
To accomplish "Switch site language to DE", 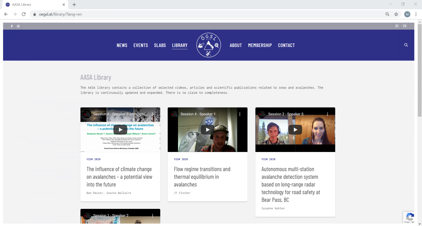I will coord(397,26).
